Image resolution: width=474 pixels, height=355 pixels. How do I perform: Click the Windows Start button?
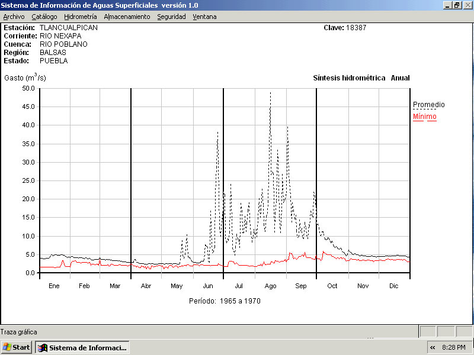pos(17,347)
